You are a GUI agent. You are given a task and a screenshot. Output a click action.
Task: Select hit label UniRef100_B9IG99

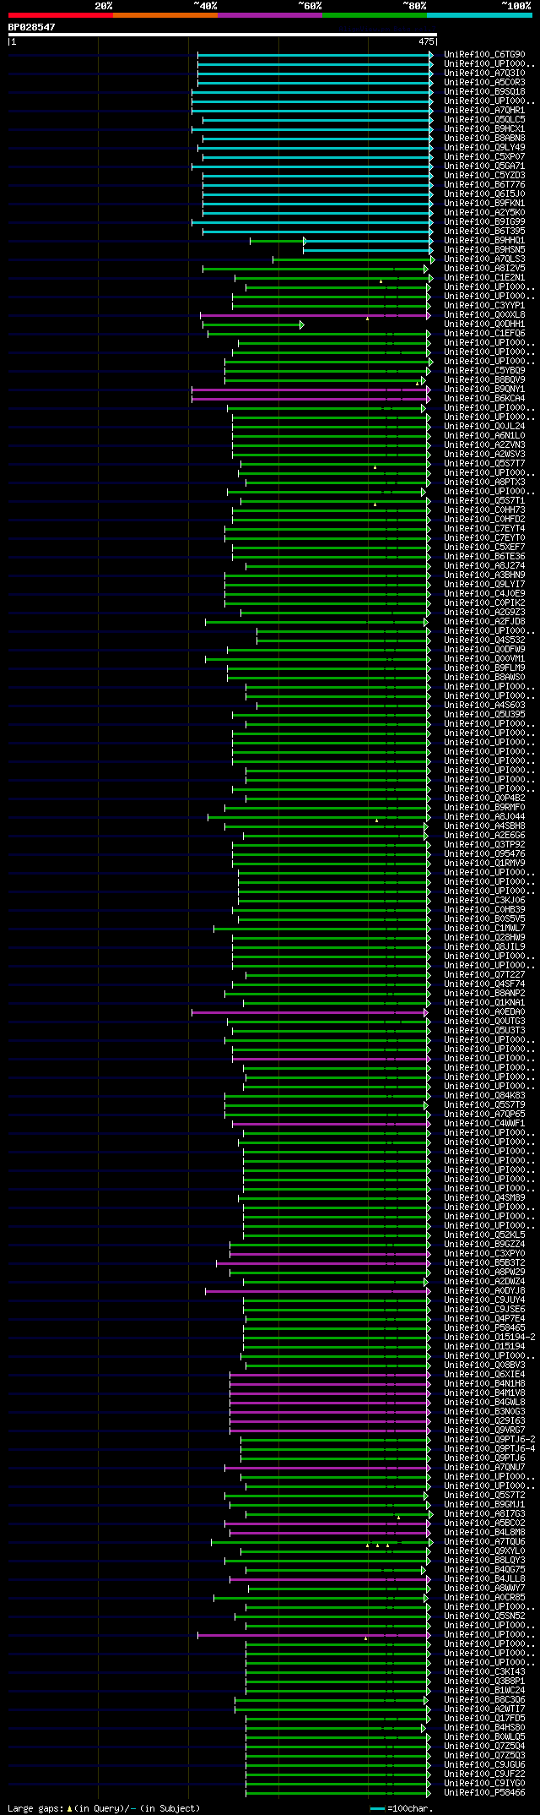pos(484,222)
